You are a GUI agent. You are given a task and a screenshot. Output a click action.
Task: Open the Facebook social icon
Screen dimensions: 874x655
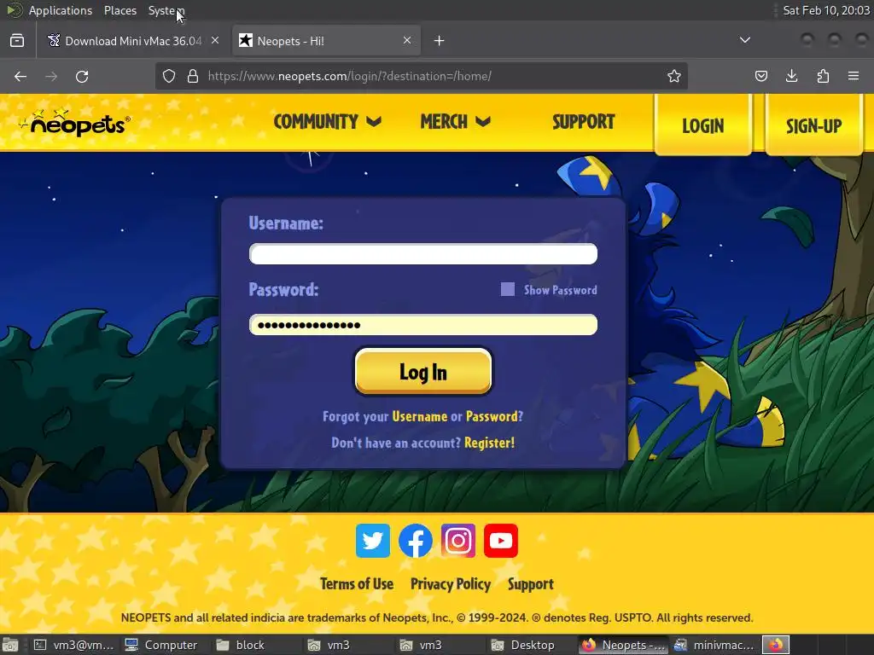[x=416, y=540]
